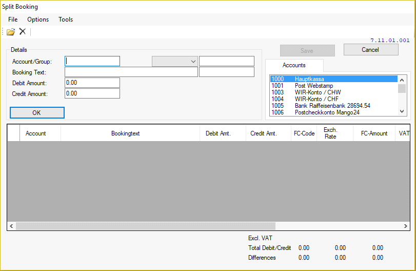Click the field right of the Account/Group dropdown
The width and height of the screenshot is (416, 271).
pyautogui.click(x=227, y=61)
